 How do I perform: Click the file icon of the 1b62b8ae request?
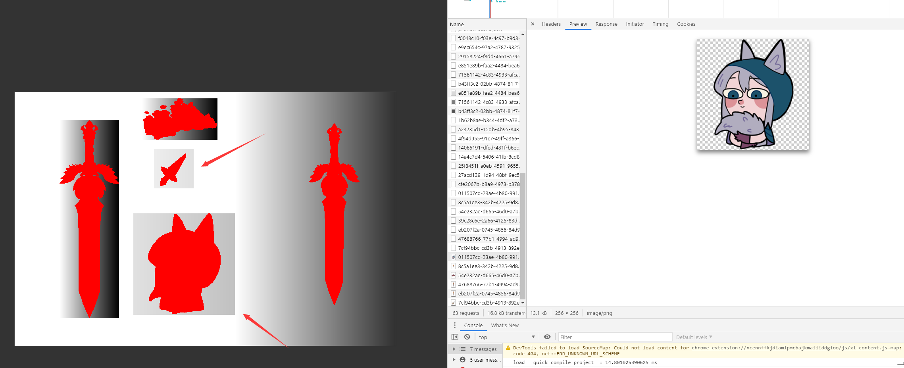(453, 120)
